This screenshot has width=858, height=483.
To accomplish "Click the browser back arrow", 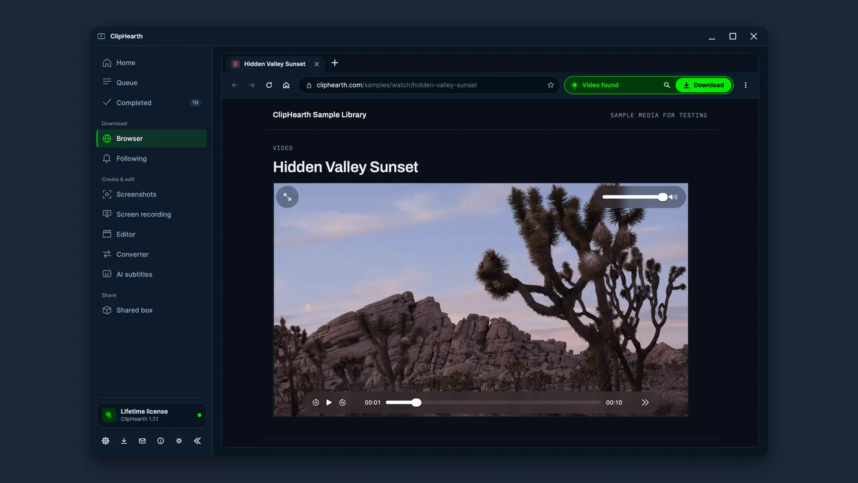I will (x=235, y=85).
